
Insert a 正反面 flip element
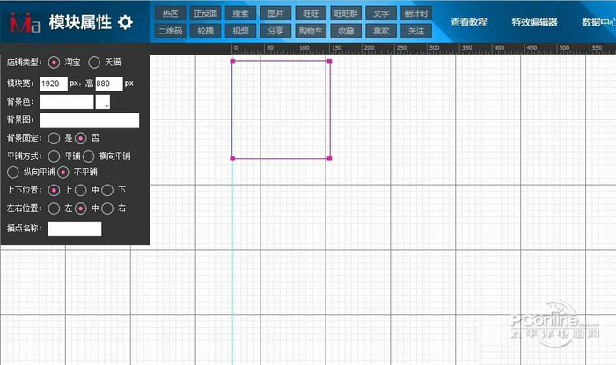click(x=205, y=13)
